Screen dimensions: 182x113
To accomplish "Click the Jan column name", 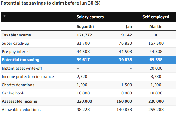I will 129,26.
